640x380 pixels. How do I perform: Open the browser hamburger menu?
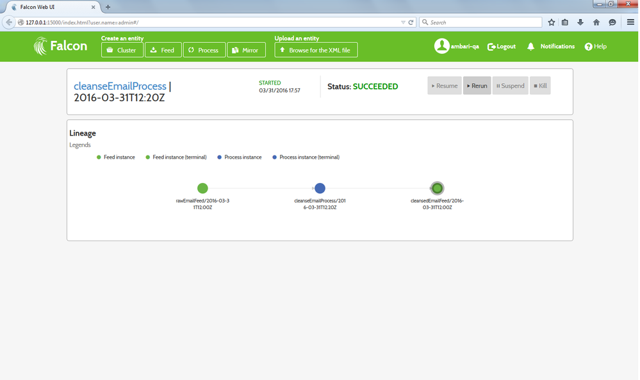click(x=630, y=22)
